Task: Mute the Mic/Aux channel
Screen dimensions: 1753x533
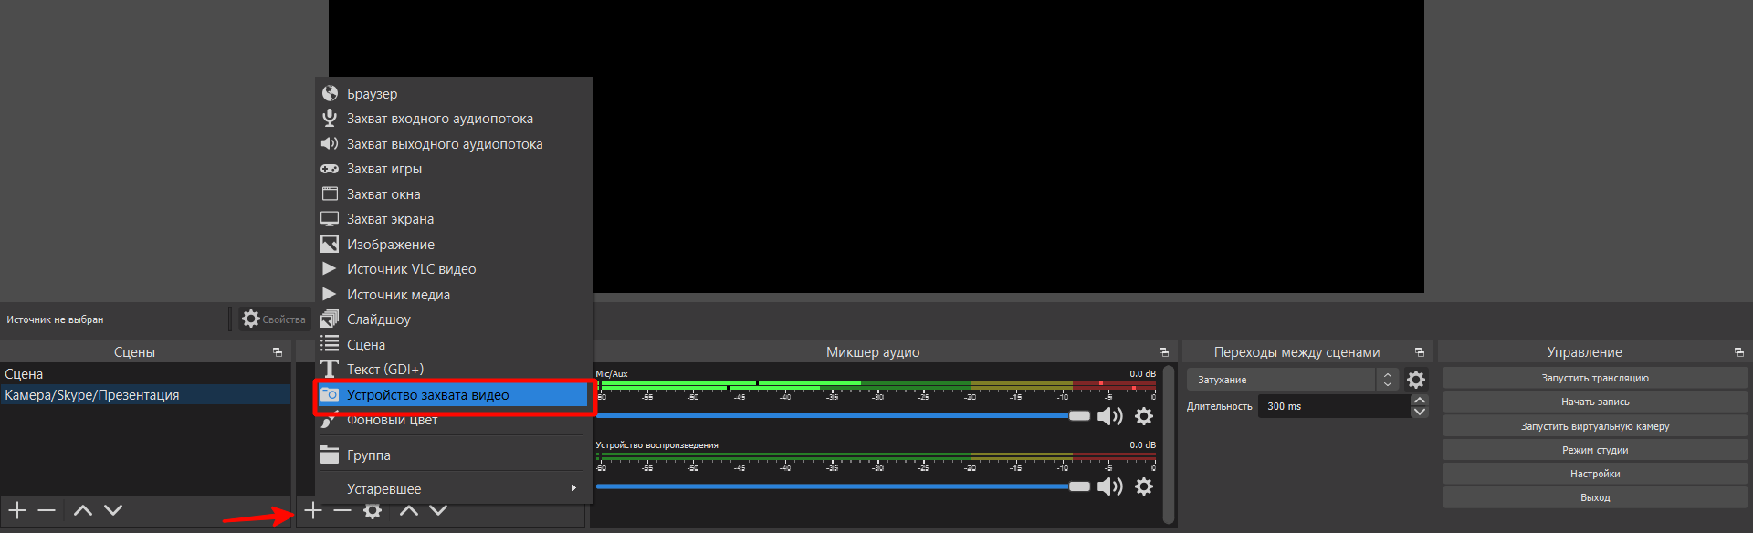Action: click(x=1109, y=416)
